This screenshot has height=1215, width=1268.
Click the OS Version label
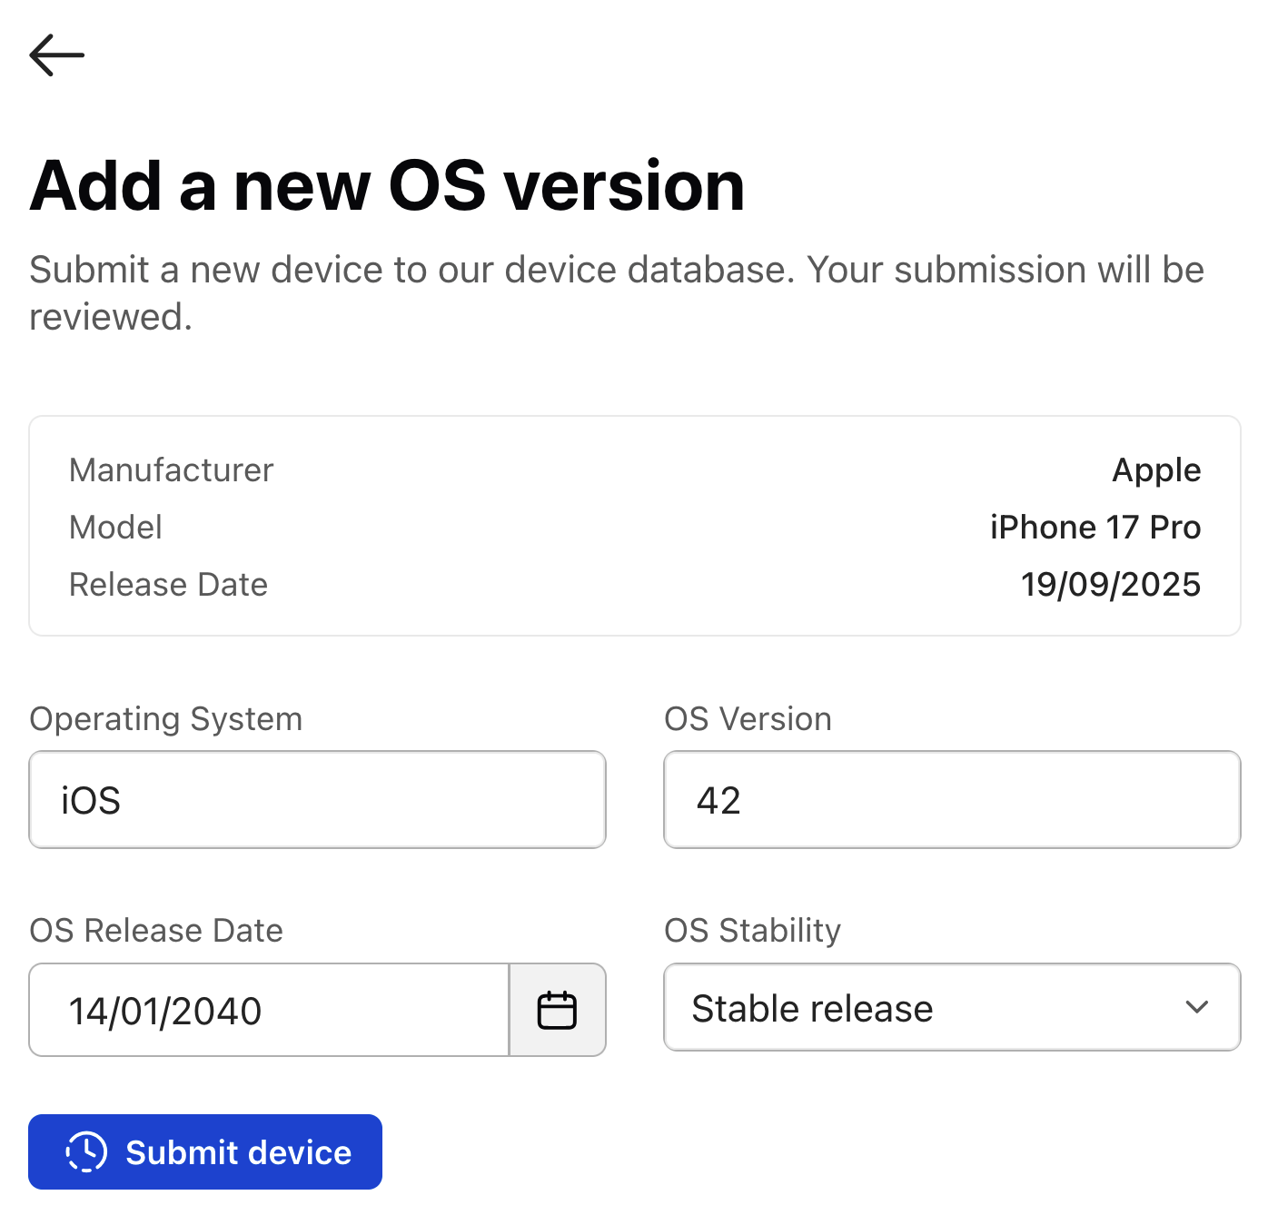(748, 718)
